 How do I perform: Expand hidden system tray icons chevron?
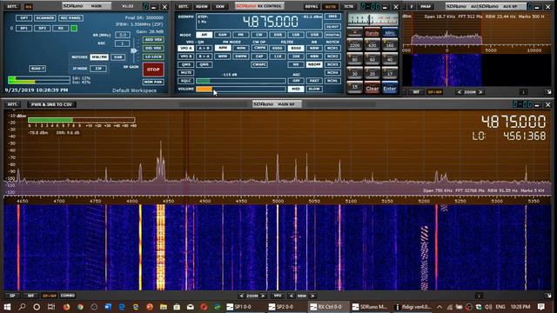[440, 307]
